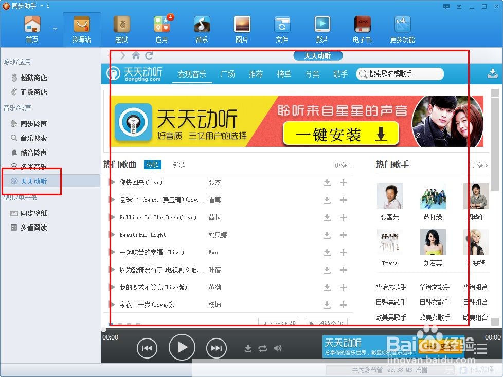The height and width of the screenshot is (377, 503).
Task: Click the 一键安装 install button
Action: pos(340,134)
